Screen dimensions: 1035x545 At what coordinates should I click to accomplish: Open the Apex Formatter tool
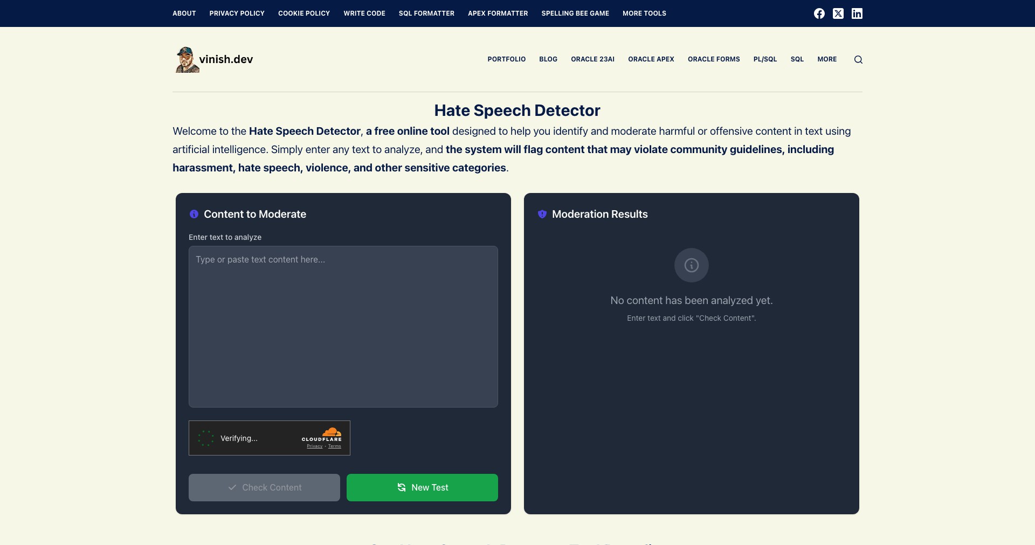click(498, 13)
